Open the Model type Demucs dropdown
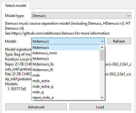Viewport: 136px width, 113px height. tap(81, 15)
